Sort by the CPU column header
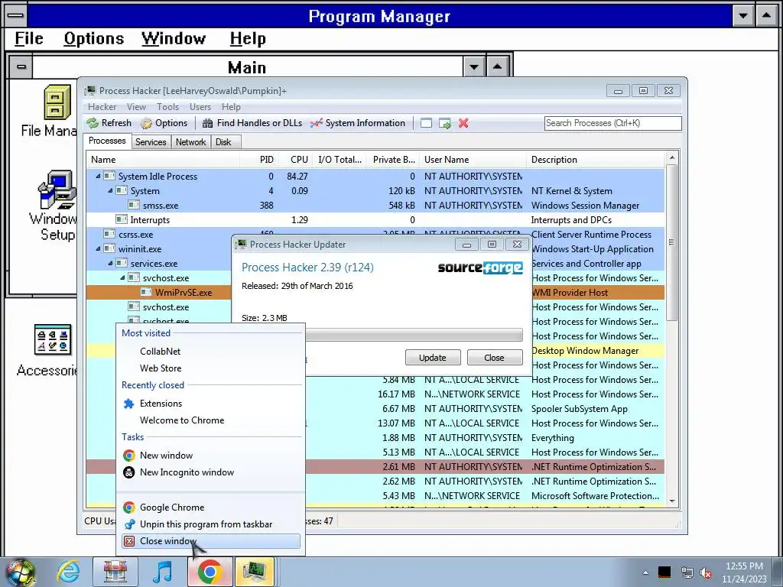The height and width of the screenshot is (587, 783). [x=295, y=160]
